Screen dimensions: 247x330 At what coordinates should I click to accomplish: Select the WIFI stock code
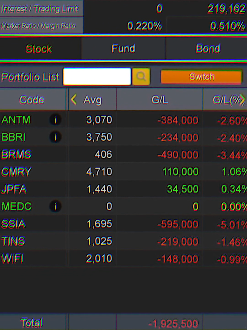click(12, 259)
